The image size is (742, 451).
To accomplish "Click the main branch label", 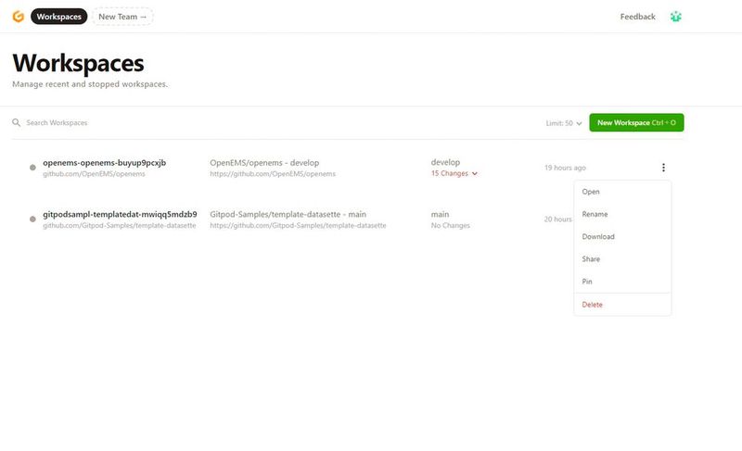I will coord(440,214).
